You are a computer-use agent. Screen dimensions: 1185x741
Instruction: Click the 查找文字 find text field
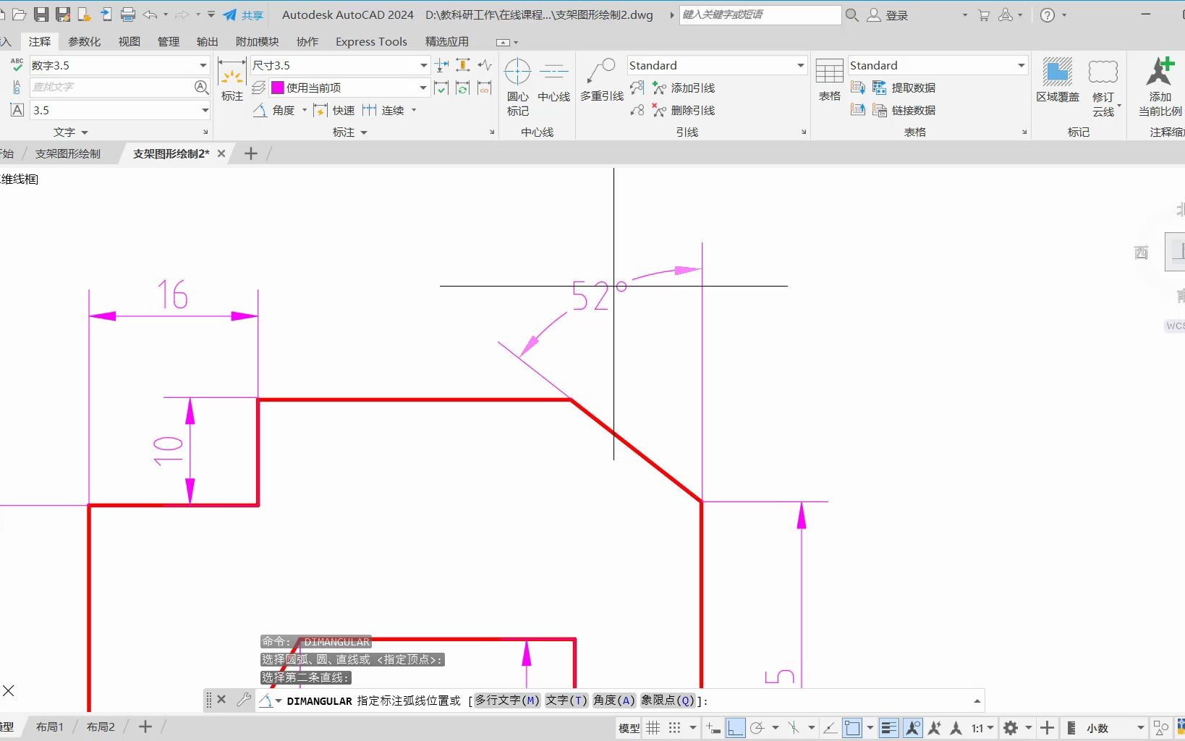[110, 88]
